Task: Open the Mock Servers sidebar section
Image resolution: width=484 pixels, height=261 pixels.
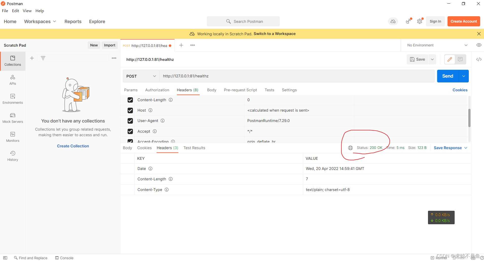Action: [x=13, y=118]
